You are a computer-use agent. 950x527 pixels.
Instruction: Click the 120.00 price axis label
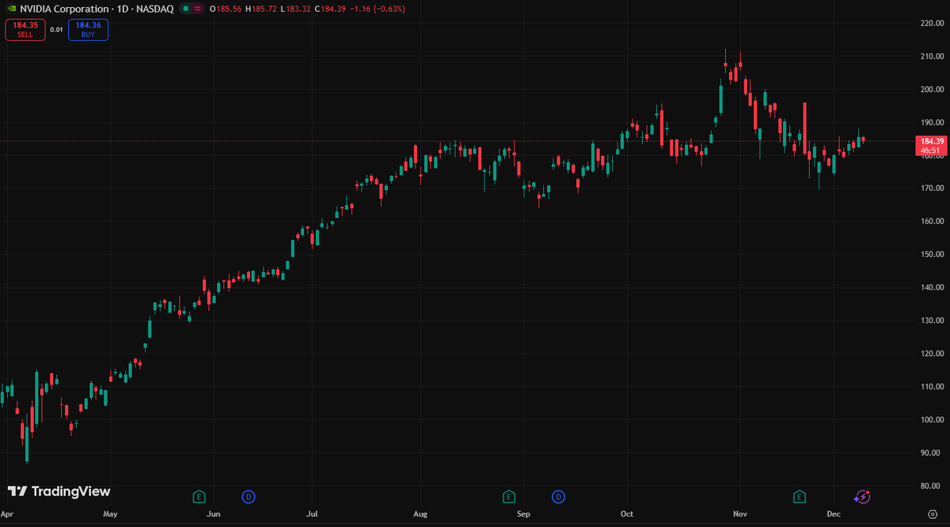pos(931,354)
